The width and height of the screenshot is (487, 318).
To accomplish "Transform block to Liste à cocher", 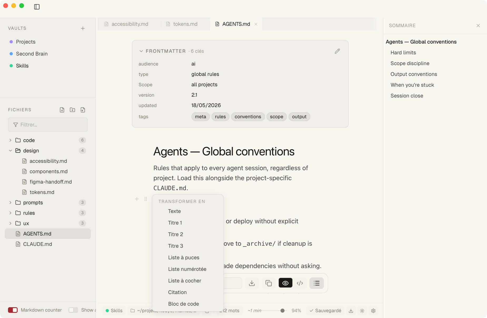I will (x=188, y=281).
